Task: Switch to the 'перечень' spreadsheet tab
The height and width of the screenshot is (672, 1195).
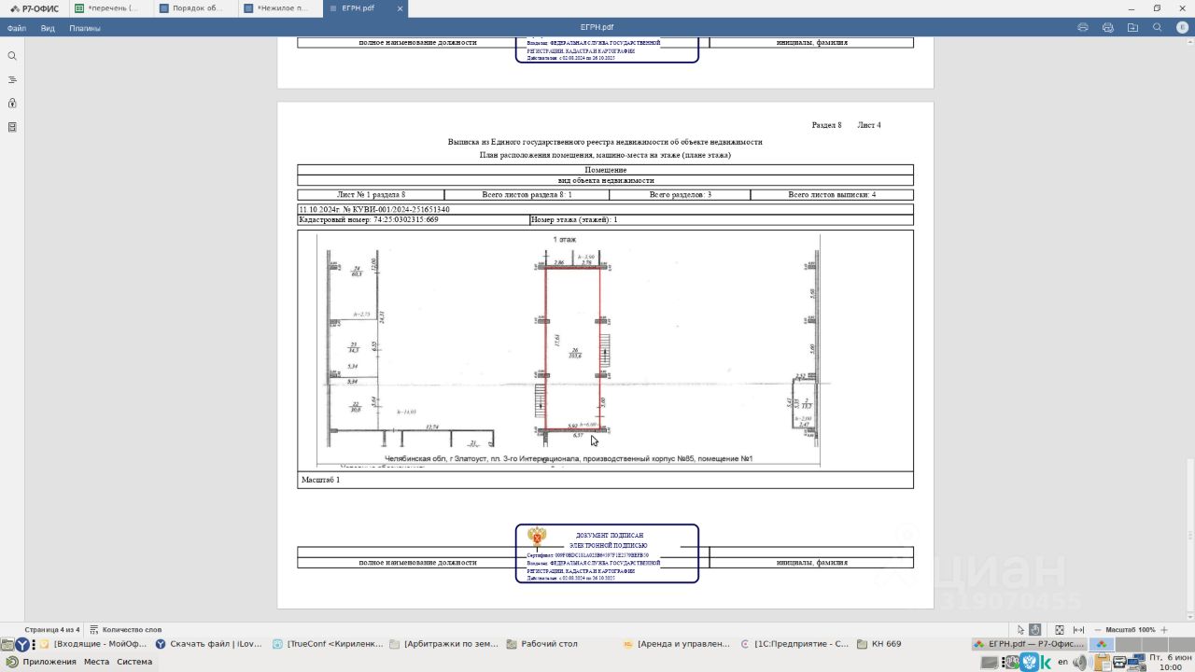Action: (x=109, y=8)
